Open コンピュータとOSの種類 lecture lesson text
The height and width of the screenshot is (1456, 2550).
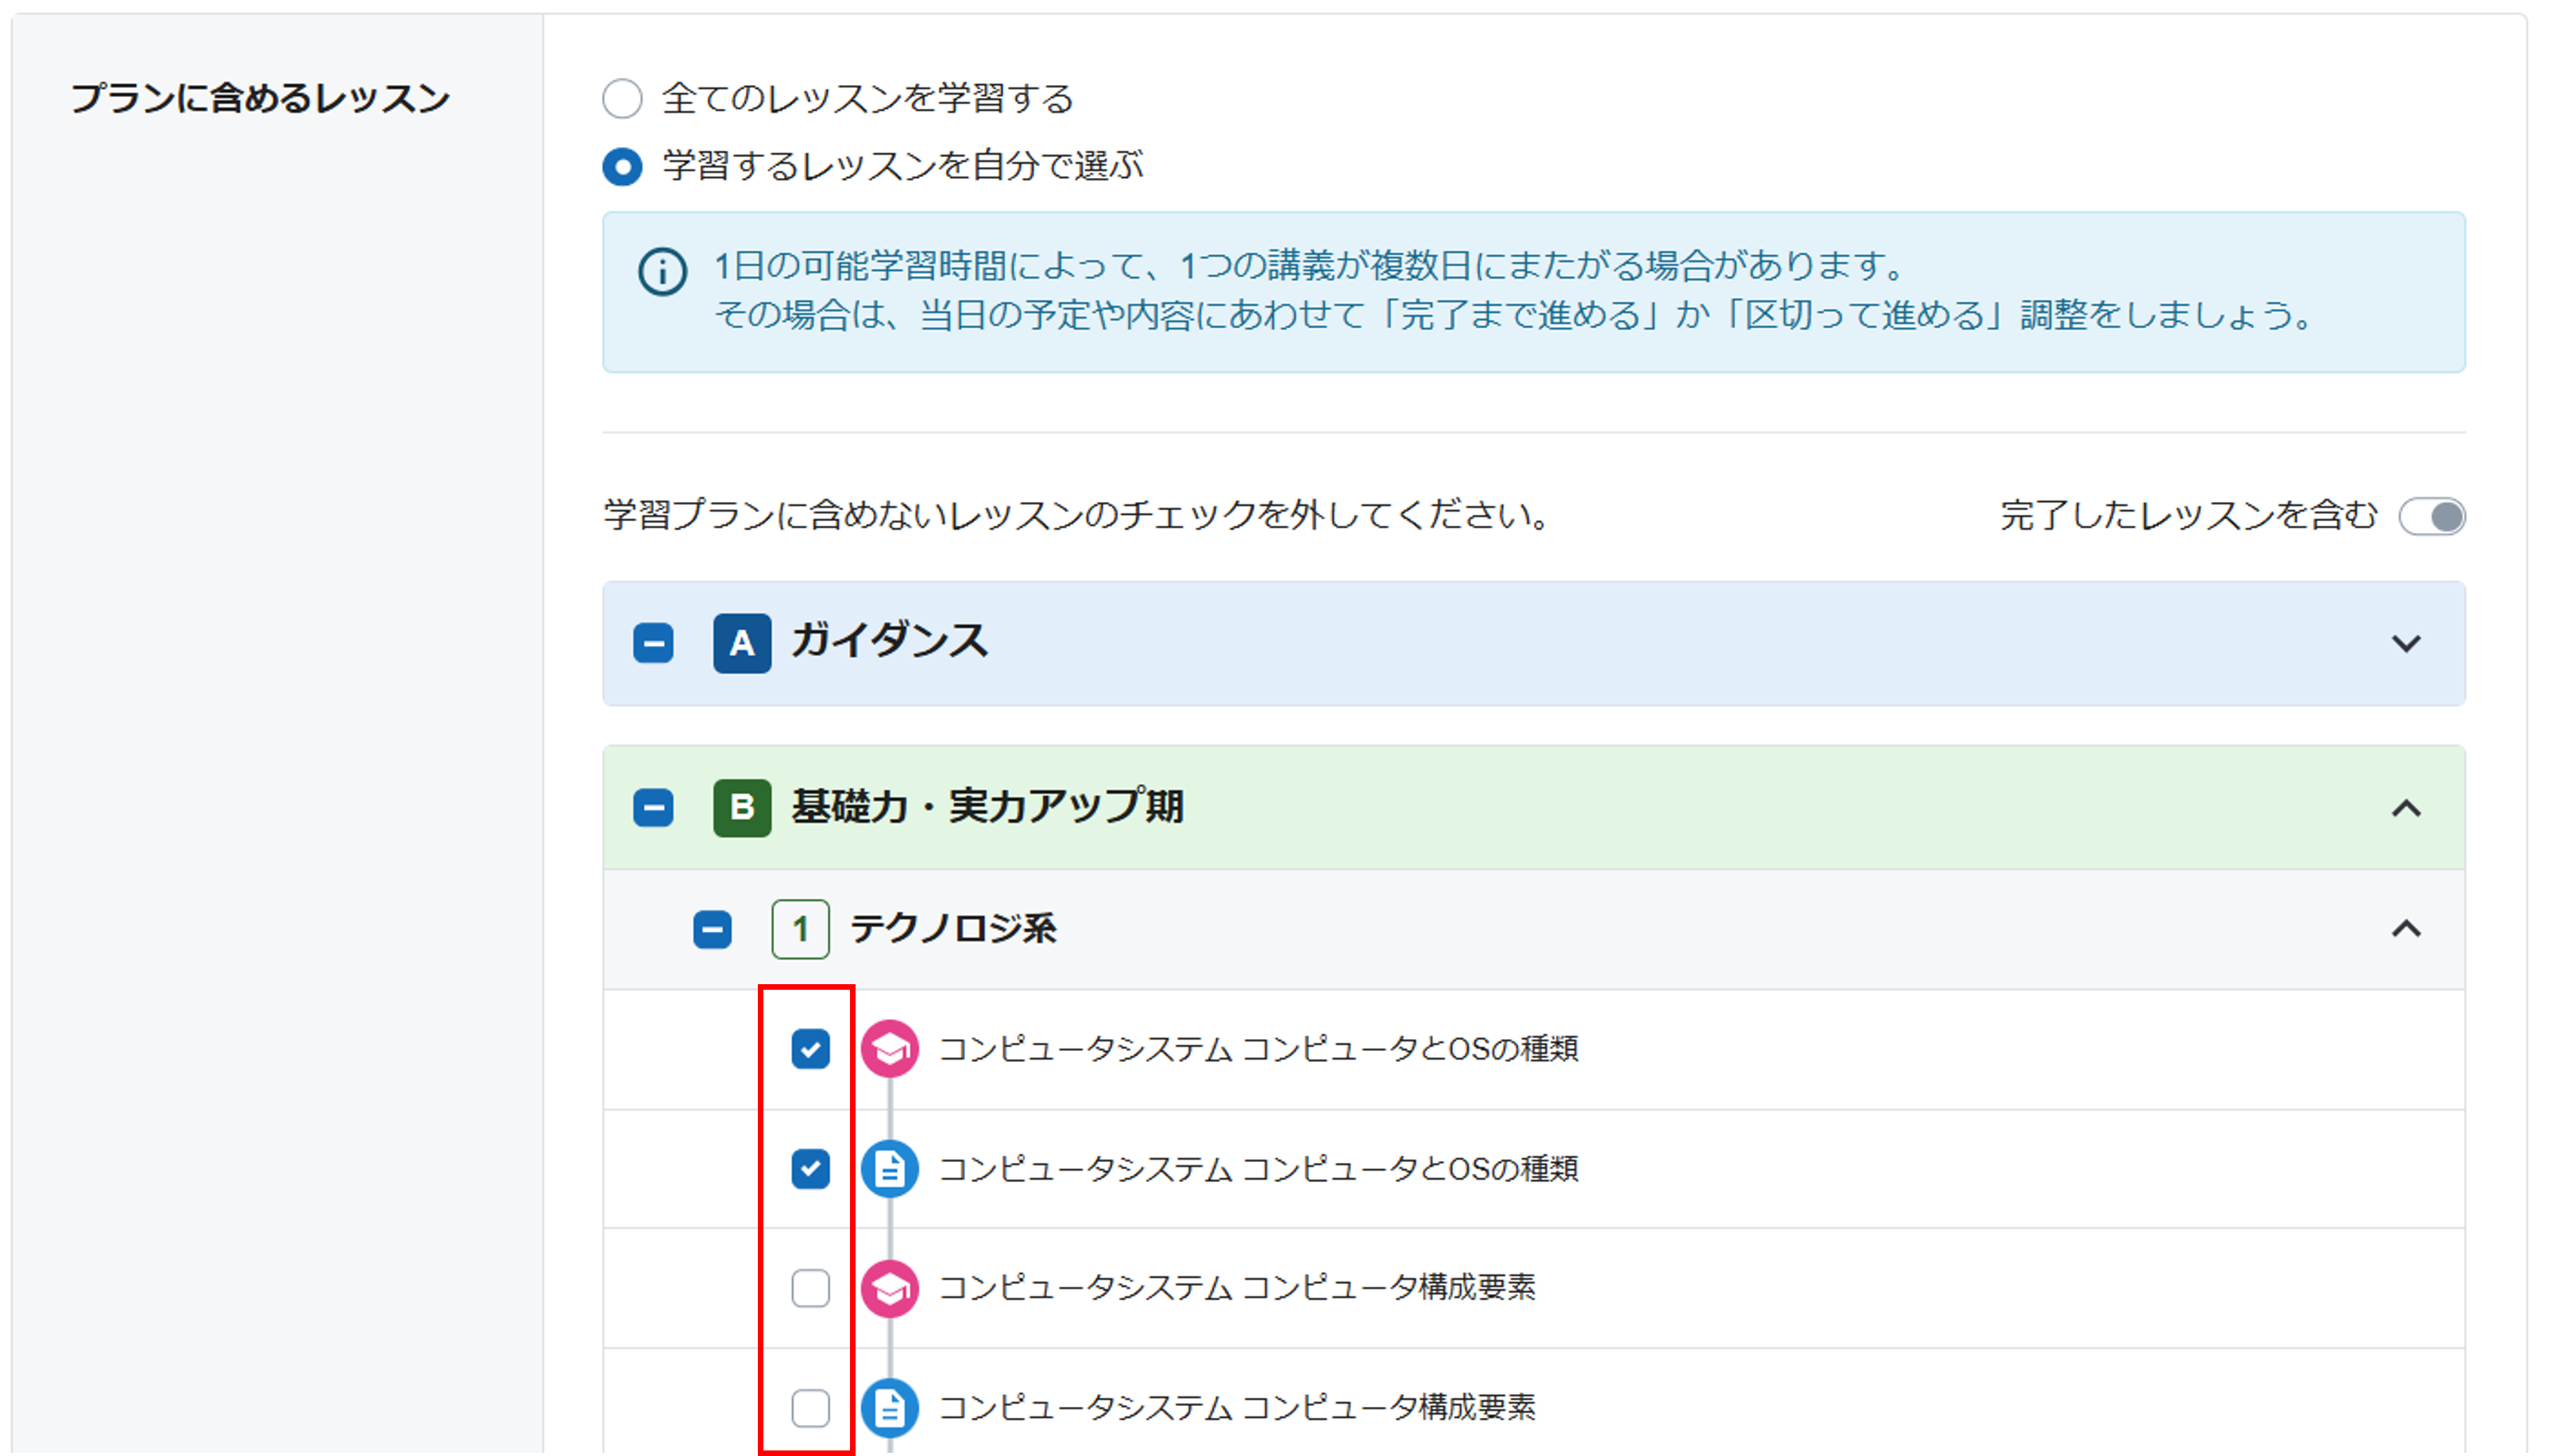[x=1258, y=1049]
